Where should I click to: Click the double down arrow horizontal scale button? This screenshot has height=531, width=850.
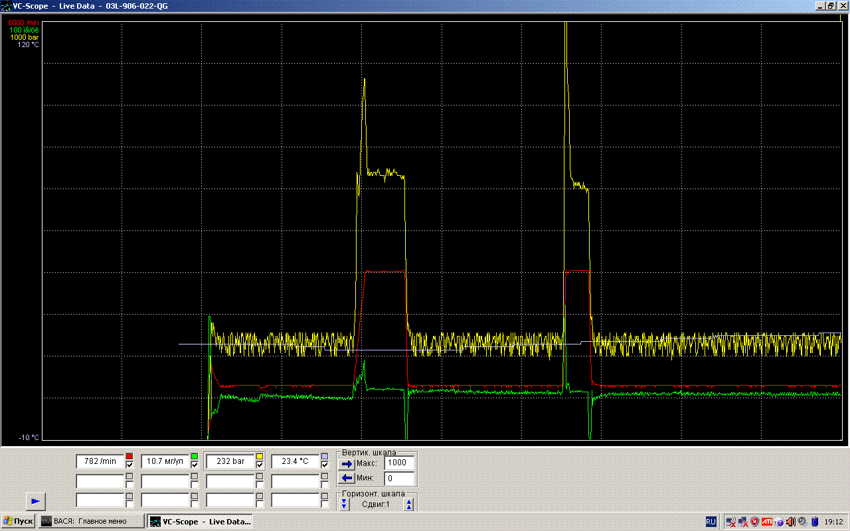point(344,504)
